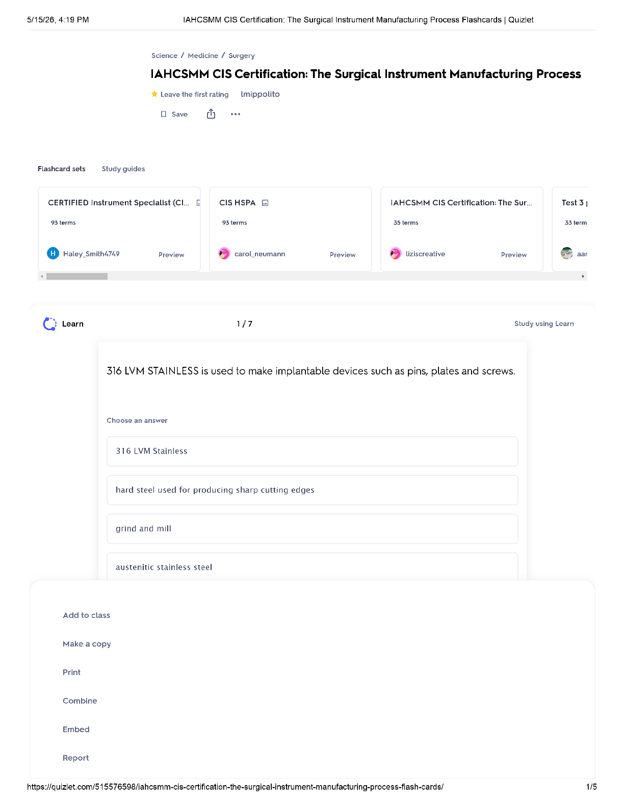Choose answer grind and mill
This screenshot has width=624, height=807.
click(313, 529)
